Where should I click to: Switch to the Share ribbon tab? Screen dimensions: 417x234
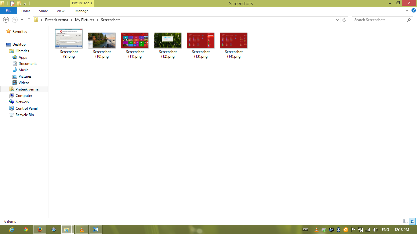(x=43, y=11)
